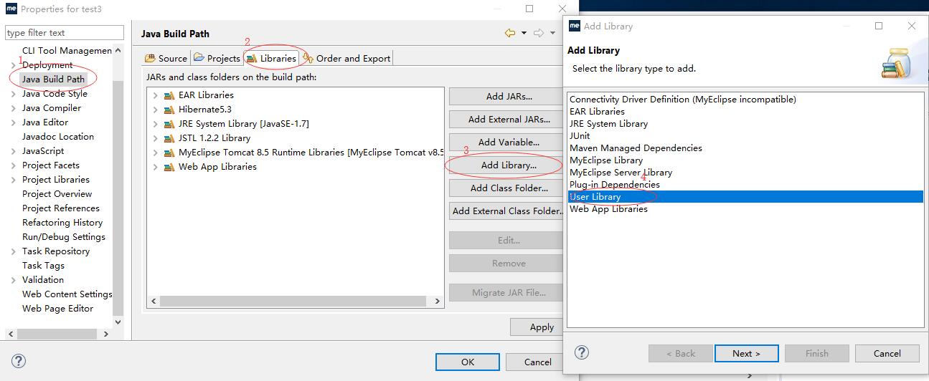This screenshot has width=929, height=381.
Task: Expand EAR Libraries in build path tree
Action: (x=155, y=95)
